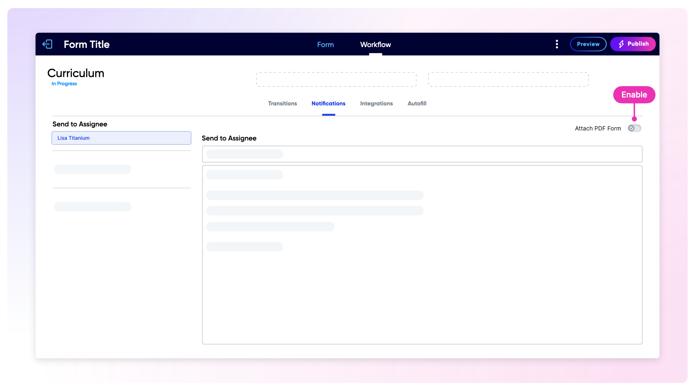Click the Form Title heading text
695x391 pixels.
click(87, 44)
